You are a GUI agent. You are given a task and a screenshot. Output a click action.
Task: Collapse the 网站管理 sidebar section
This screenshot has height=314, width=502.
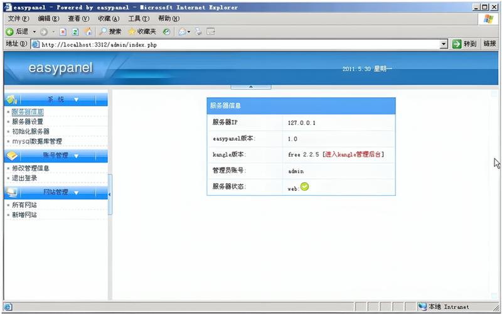(x=76, y=193)
